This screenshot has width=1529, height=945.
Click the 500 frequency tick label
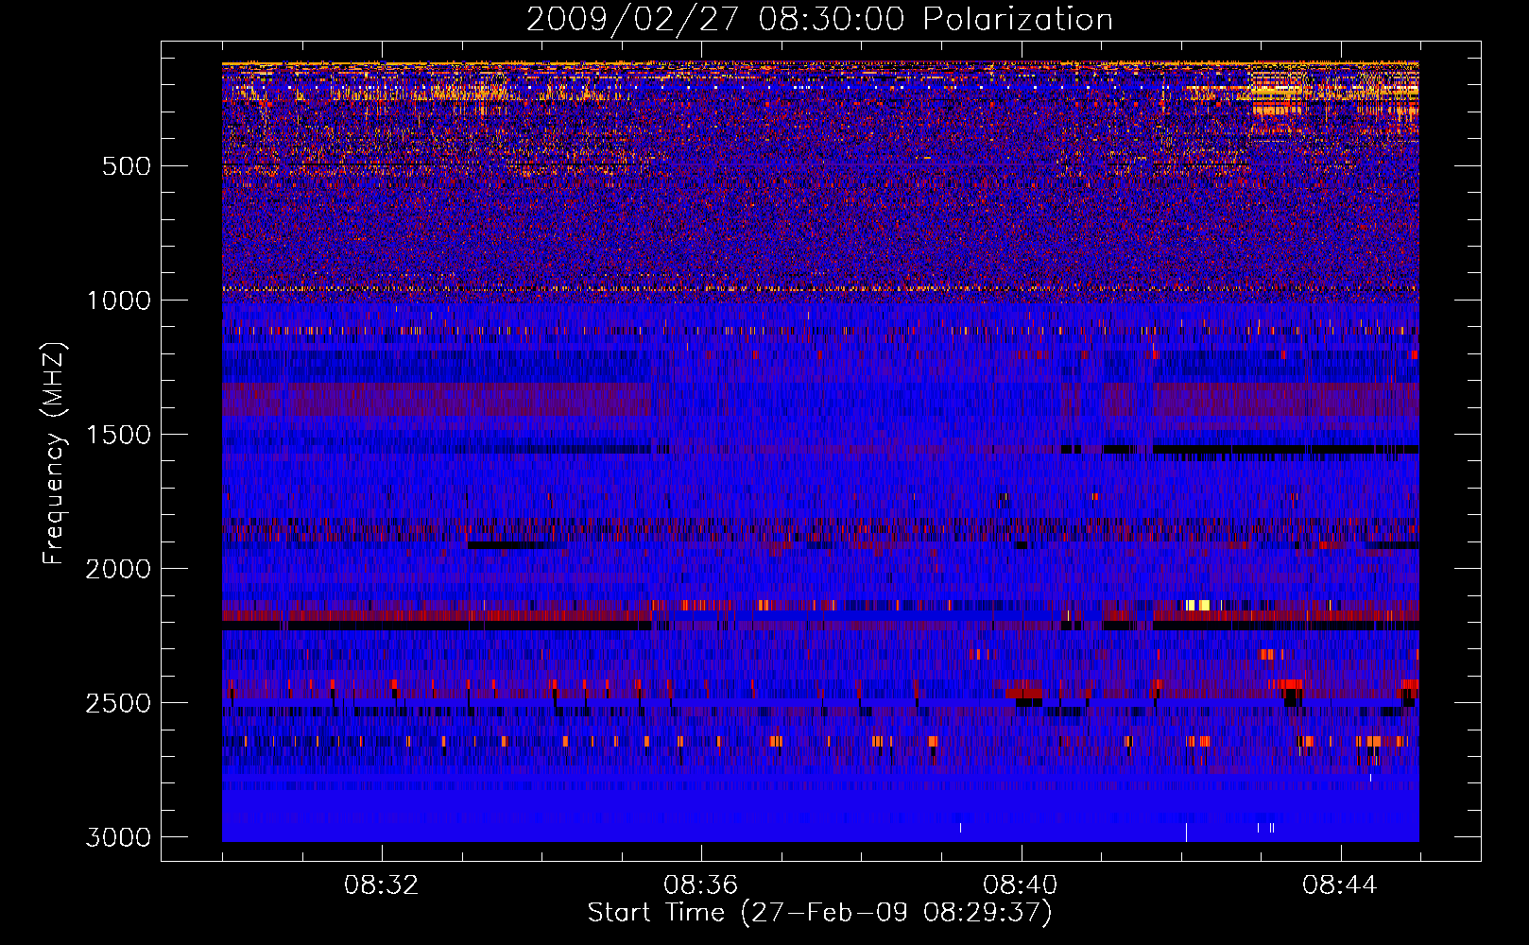pyautogui.click(x=127, y=166)
